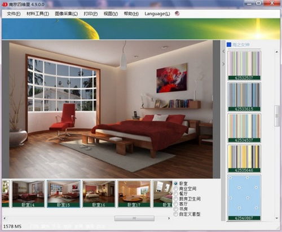Open the 图像采集(C) menu
Viewport: 282px width, 232px height.
[66, 14]
